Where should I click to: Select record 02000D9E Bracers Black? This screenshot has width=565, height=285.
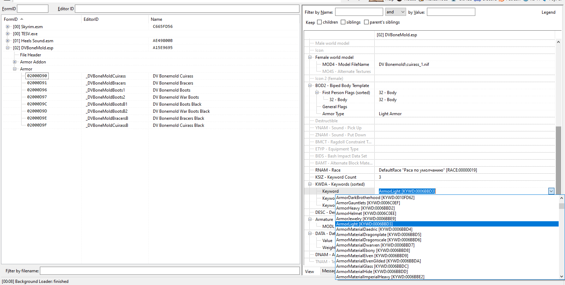pyautogui.click(x=37, y=118)
